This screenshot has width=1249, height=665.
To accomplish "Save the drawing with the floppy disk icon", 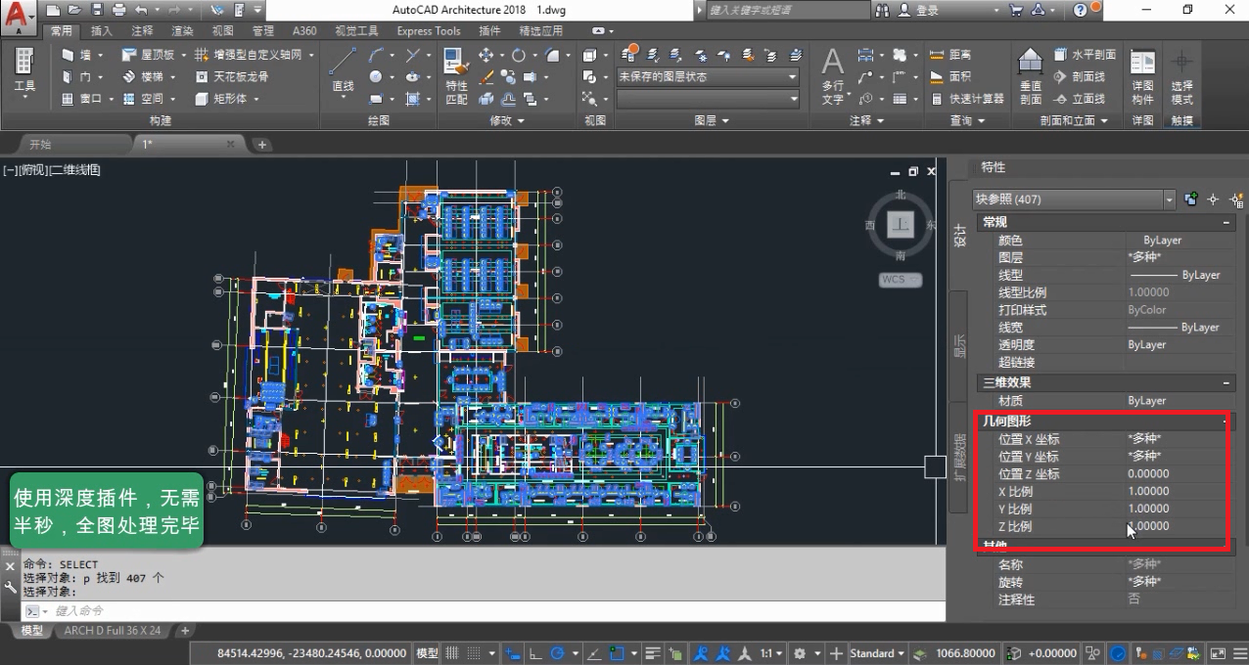I will 96,10.
